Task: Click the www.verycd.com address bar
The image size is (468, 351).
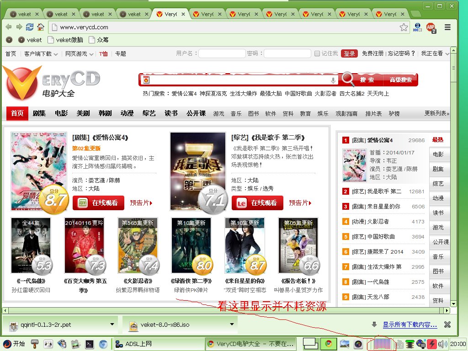Action: (229, 27)
